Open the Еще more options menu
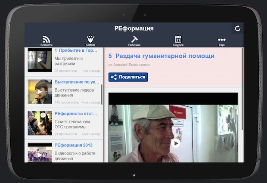 click(221, 41)
